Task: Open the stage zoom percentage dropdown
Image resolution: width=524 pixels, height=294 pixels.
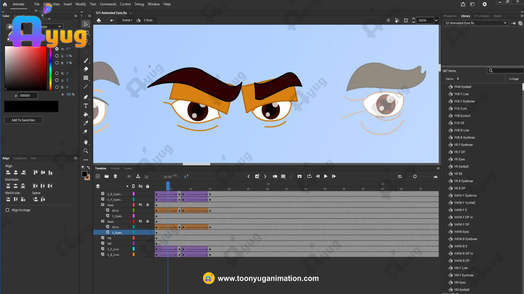Action: (436, 20)
